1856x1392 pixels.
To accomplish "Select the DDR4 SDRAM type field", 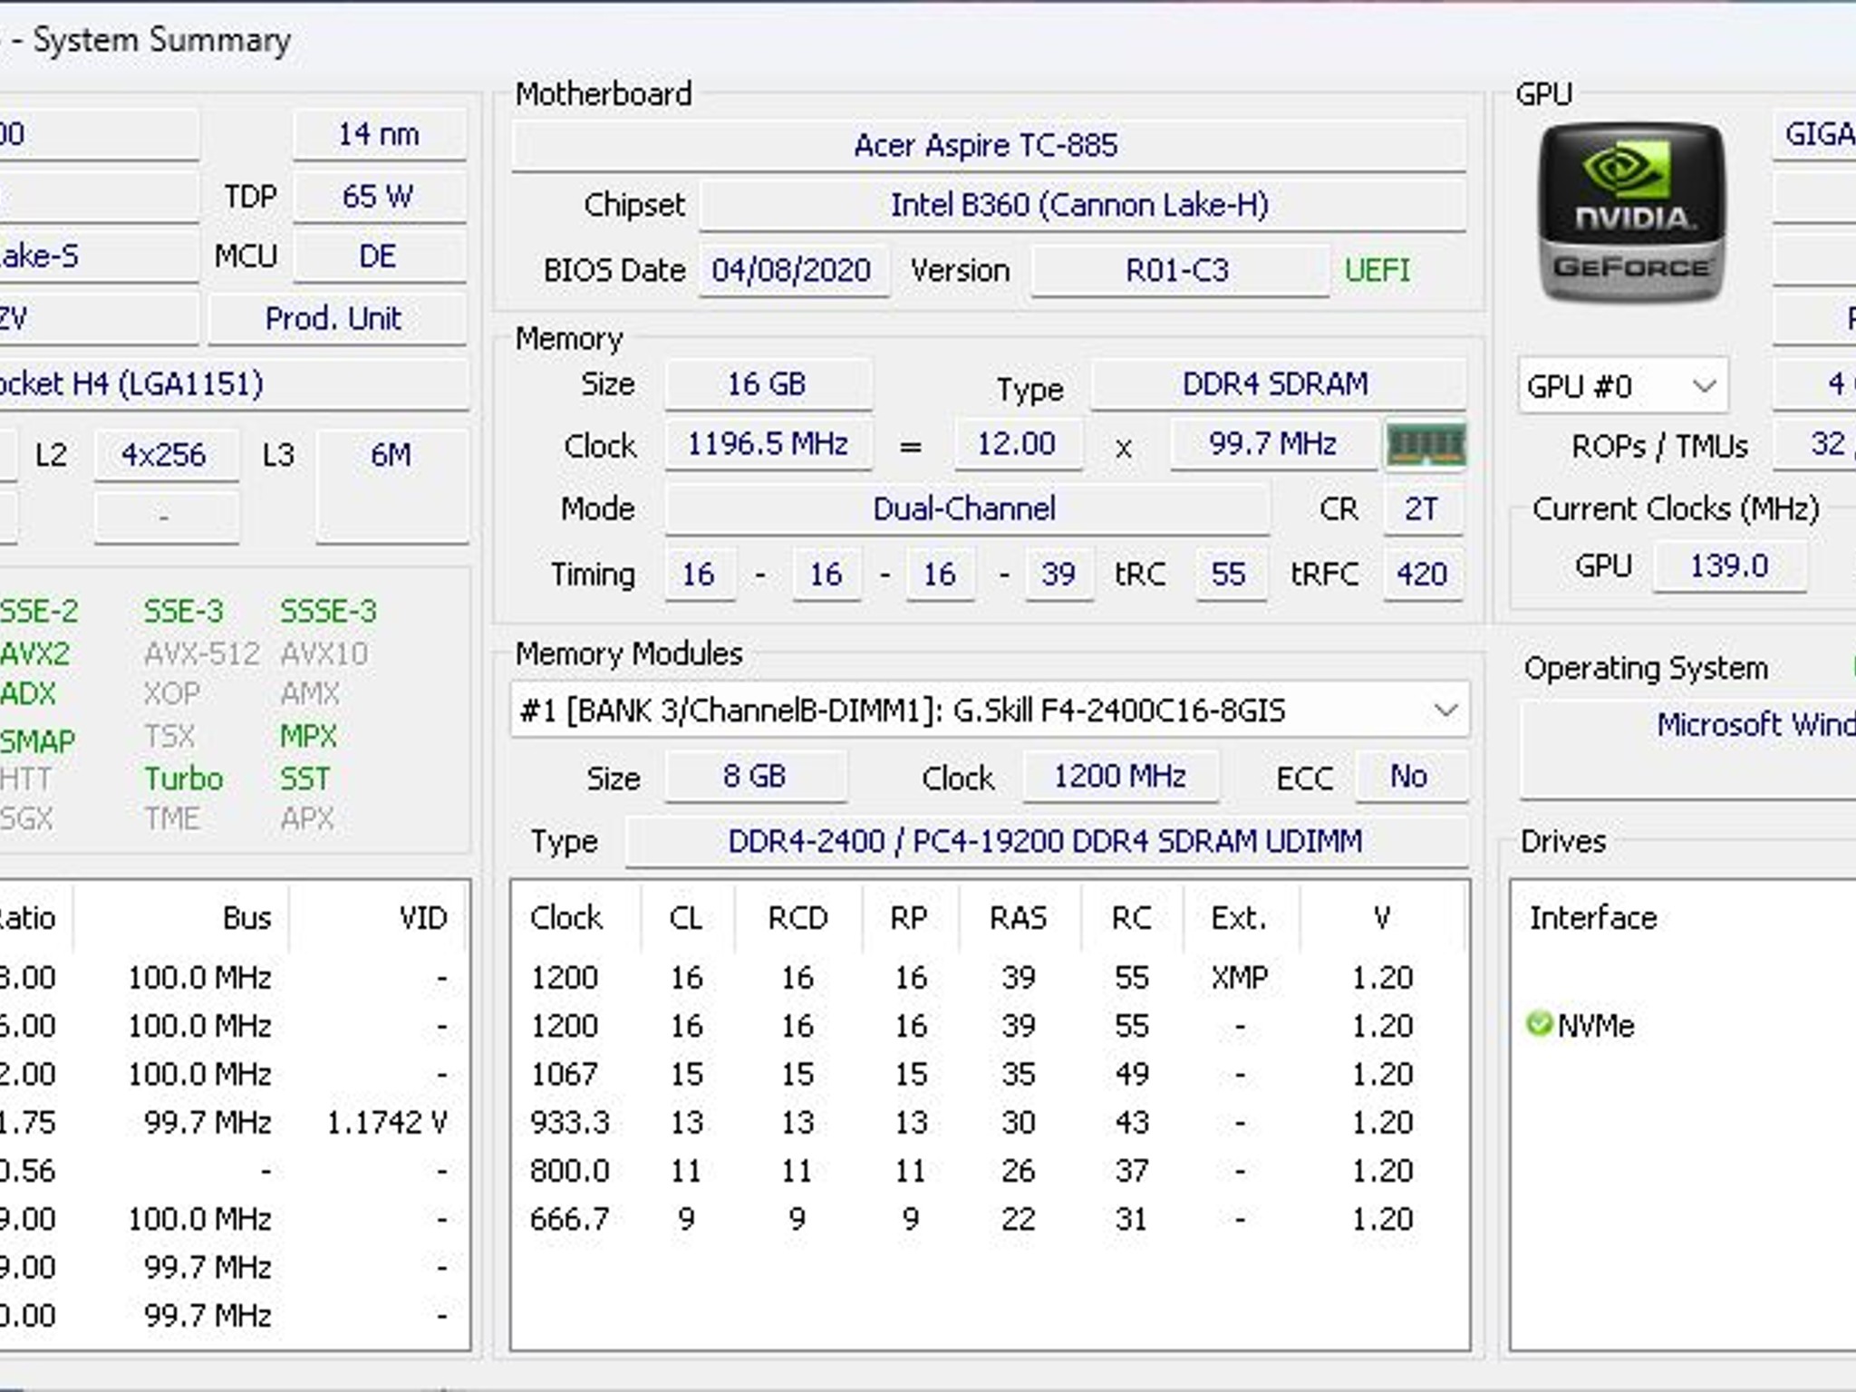I will [1277, 384].
